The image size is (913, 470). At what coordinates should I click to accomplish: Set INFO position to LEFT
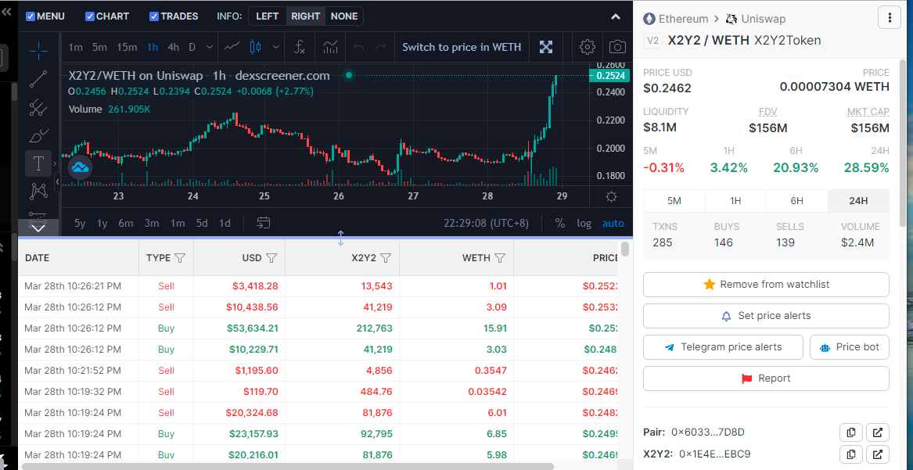(268, 16)
